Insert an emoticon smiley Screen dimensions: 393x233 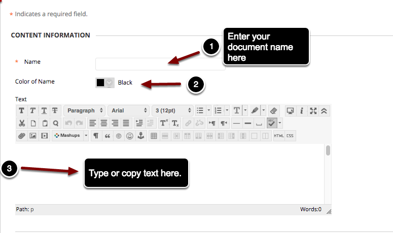(x=130, y=136)
